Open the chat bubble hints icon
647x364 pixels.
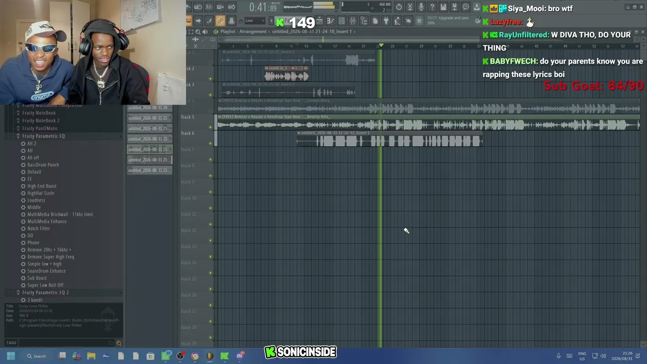pyautogui.click(x=466, y=7)
